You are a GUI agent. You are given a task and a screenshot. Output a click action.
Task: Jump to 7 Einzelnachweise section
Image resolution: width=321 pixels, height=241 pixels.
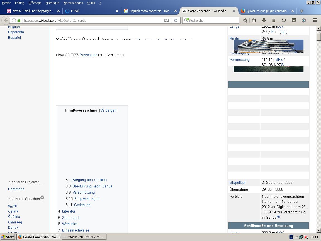[76, 230]
